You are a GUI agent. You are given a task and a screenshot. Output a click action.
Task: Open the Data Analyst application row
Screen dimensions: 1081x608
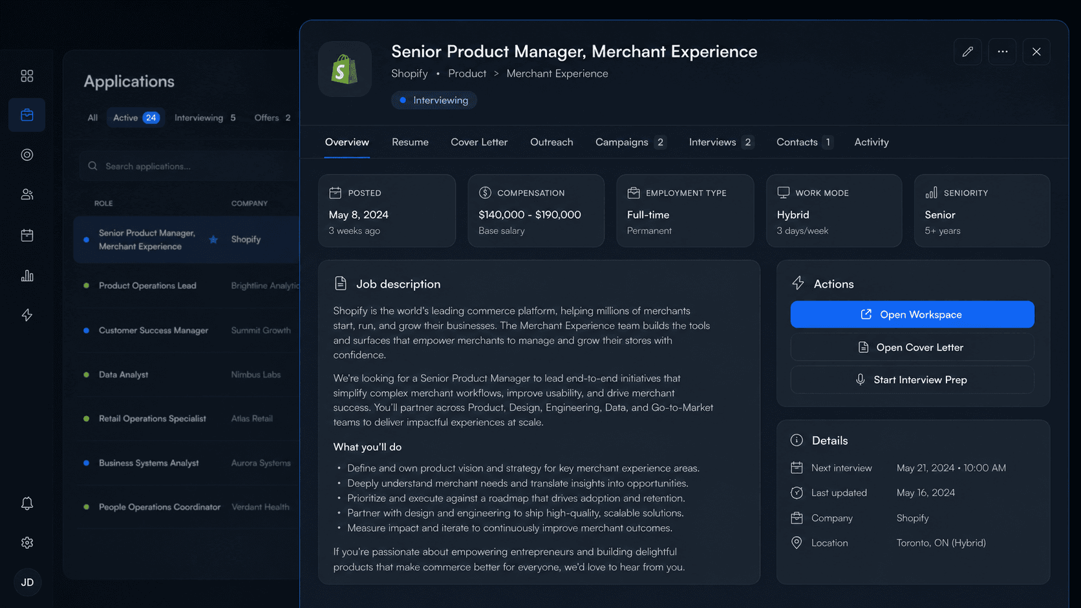(187, 375)
